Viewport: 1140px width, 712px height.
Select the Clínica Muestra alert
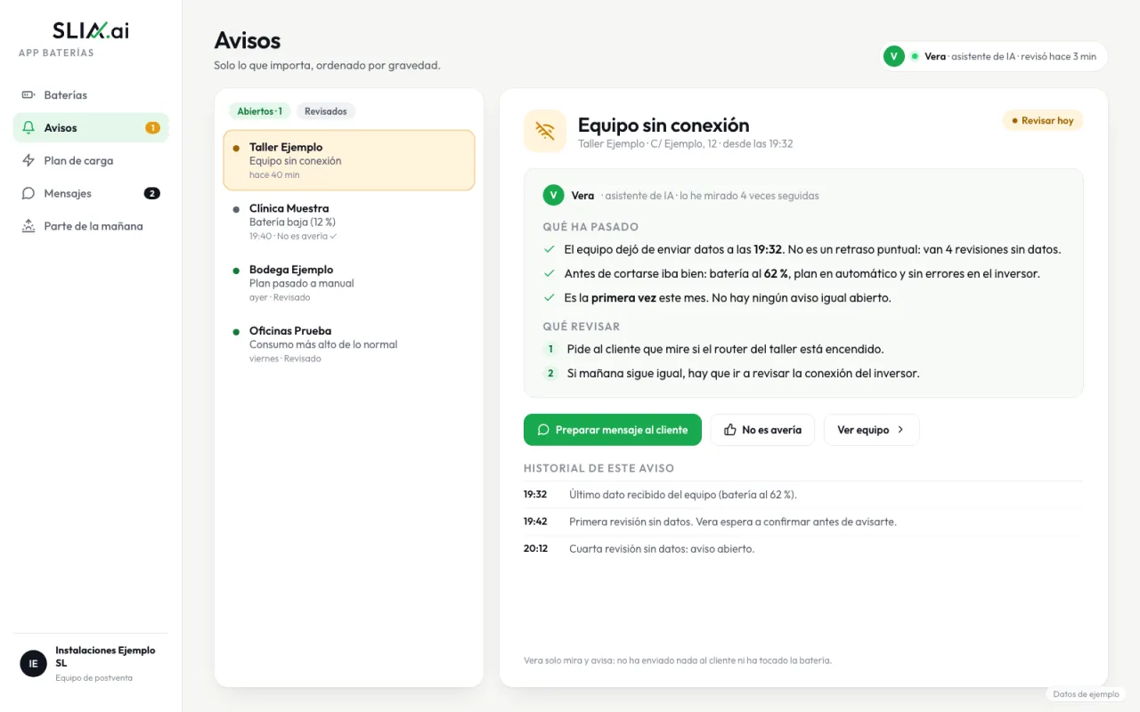click(349, 222)
